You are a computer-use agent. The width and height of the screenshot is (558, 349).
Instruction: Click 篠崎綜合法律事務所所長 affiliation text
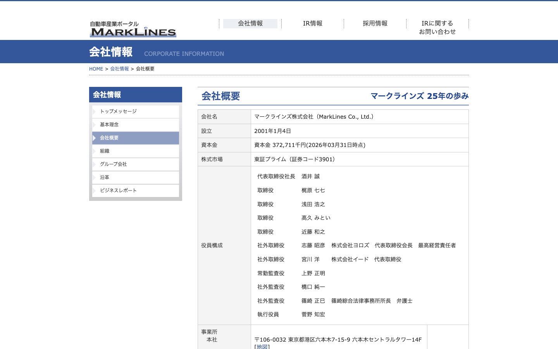coord(361,301)
